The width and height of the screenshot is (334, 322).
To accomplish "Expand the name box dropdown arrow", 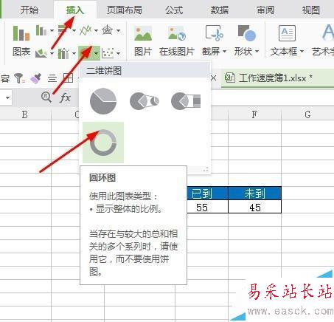I will (7, 97).
